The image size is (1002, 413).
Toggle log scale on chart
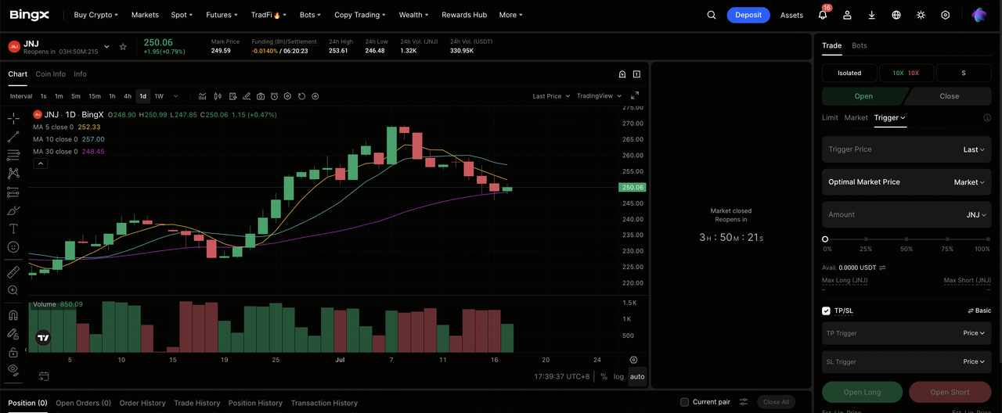618,376
